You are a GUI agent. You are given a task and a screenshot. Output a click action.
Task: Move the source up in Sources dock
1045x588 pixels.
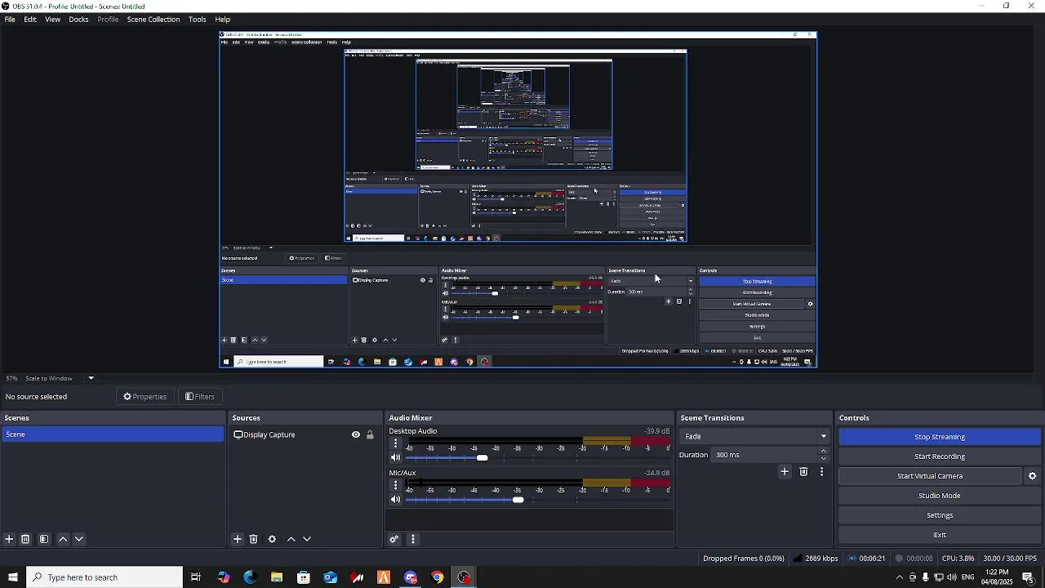pyautogui.click(x=291, y=539)
